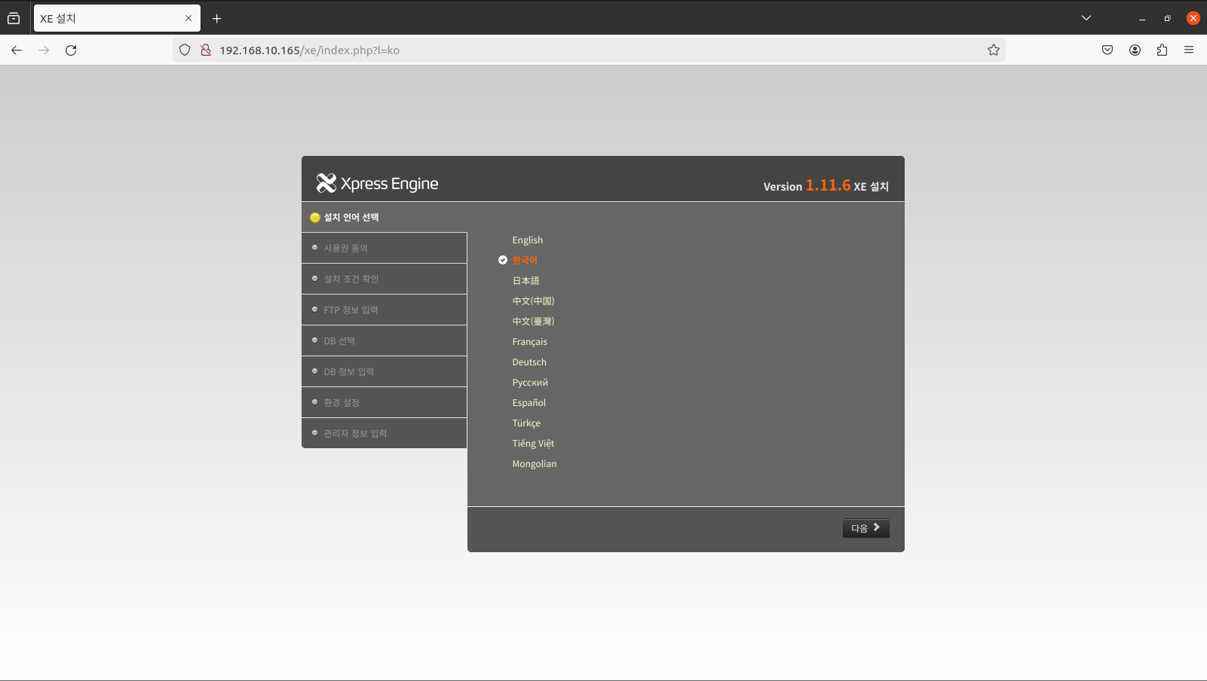Close the XE 설치 tab

[188, 18]
